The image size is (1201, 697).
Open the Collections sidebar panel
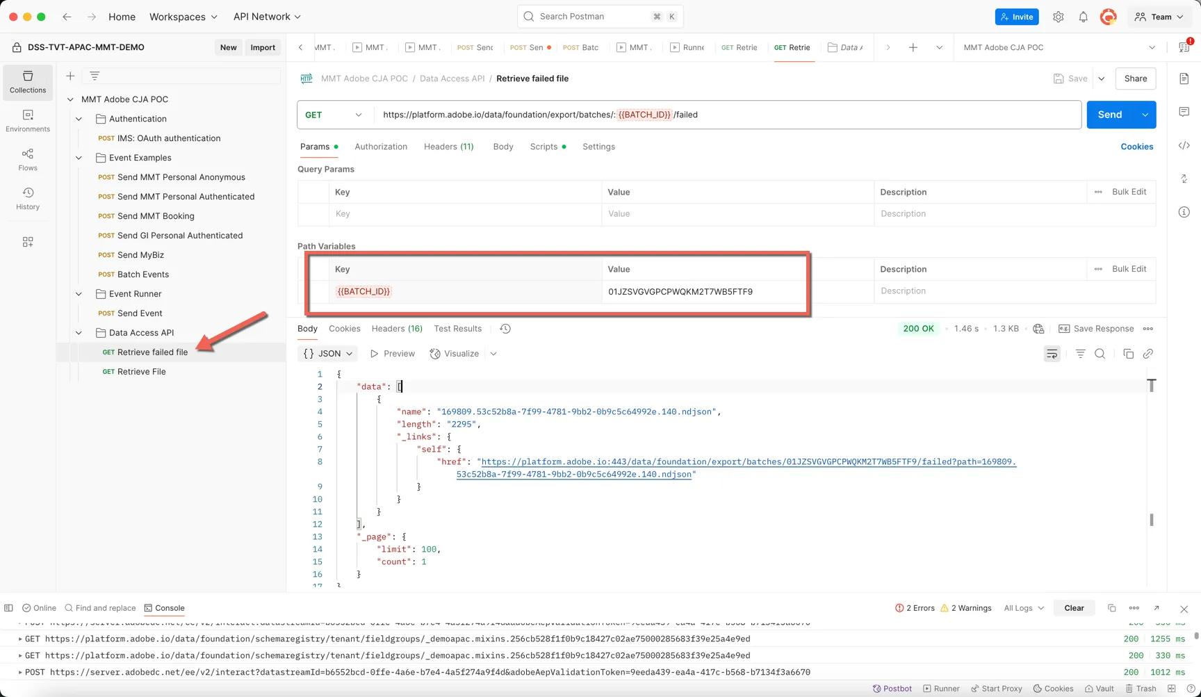(x=28, y=82)
